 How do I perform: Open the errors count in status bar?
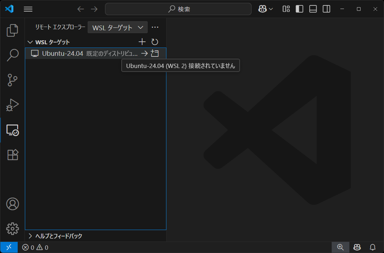(28, 248)
